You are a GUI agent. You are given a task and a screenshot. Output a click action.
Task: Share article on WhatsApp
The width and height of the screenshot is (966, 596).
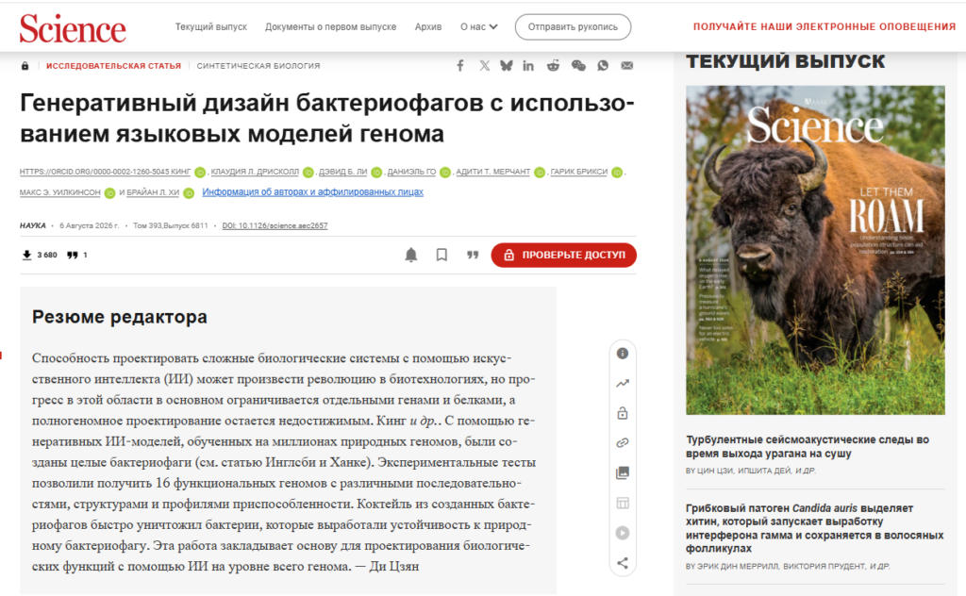pos(603,65)
